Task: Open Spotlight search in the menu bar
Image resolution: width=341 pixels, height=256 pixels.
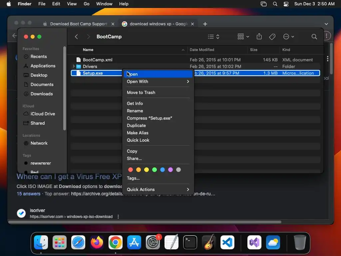Action: tap(275, 4)
